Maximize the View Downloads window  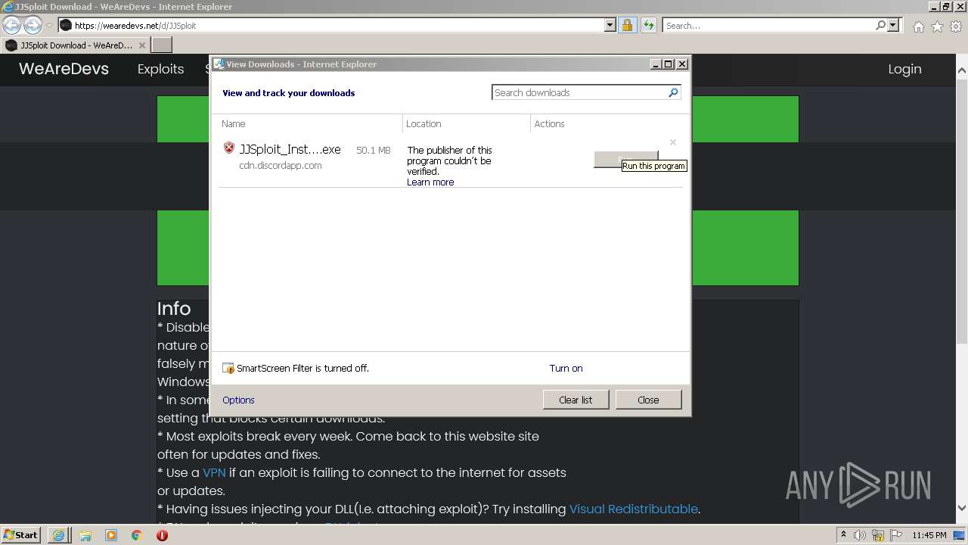669,64
